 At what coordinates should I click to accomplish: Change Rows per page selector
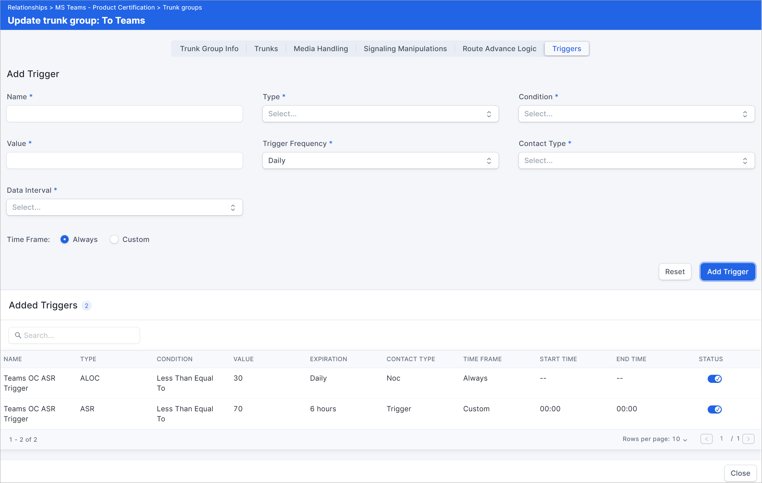tap(679, 439)
